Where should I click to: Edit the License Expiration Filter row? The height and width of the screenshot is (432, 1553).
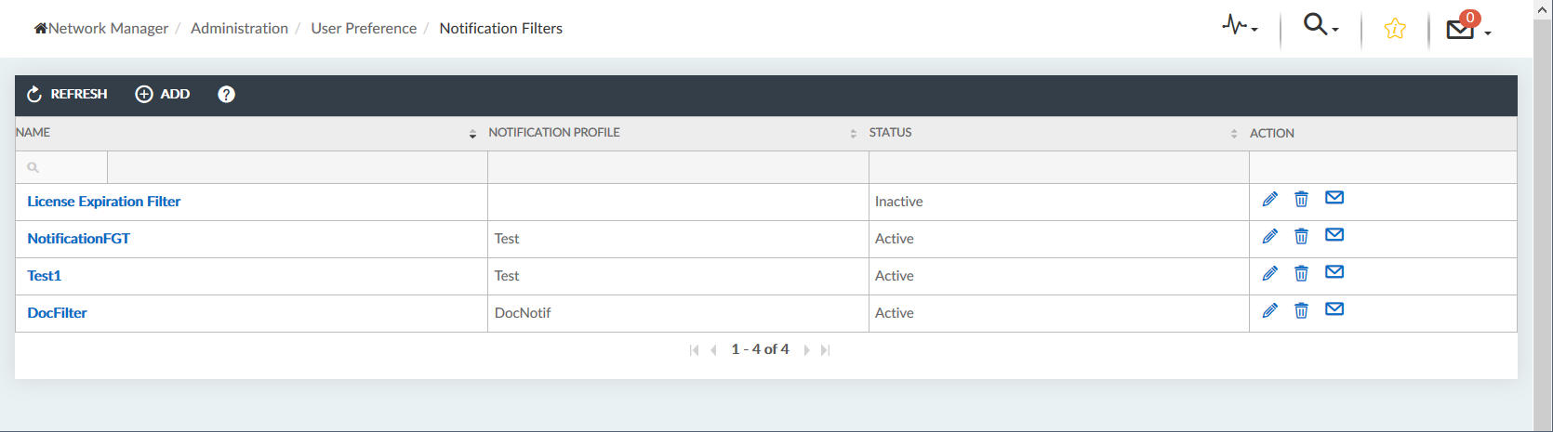[x=1269, y=199]
